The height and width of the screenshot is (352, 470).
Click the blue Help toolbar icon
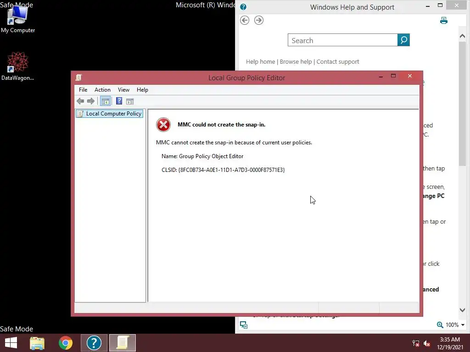(119, 101)
